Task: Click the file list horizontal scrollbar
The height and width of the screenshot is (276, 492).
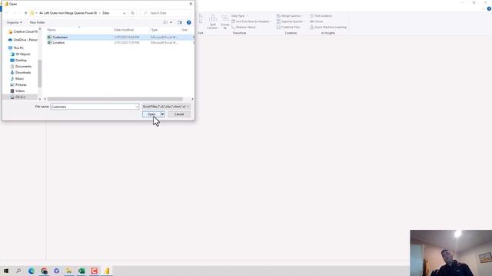Action: (x=115, y=99)
